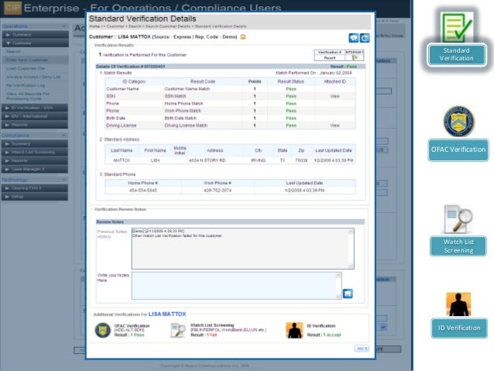The width and height of the screenshot is (494, 371).
Task: Open the ID Verification silhouette under Additional Verifications
Action: [294, 330]
